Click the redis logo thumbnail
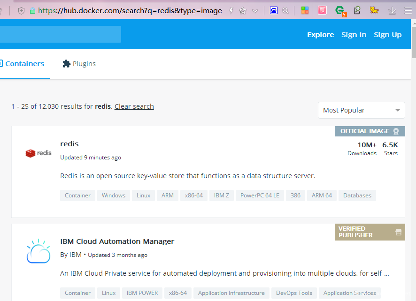416x301 pixels. 38,153
